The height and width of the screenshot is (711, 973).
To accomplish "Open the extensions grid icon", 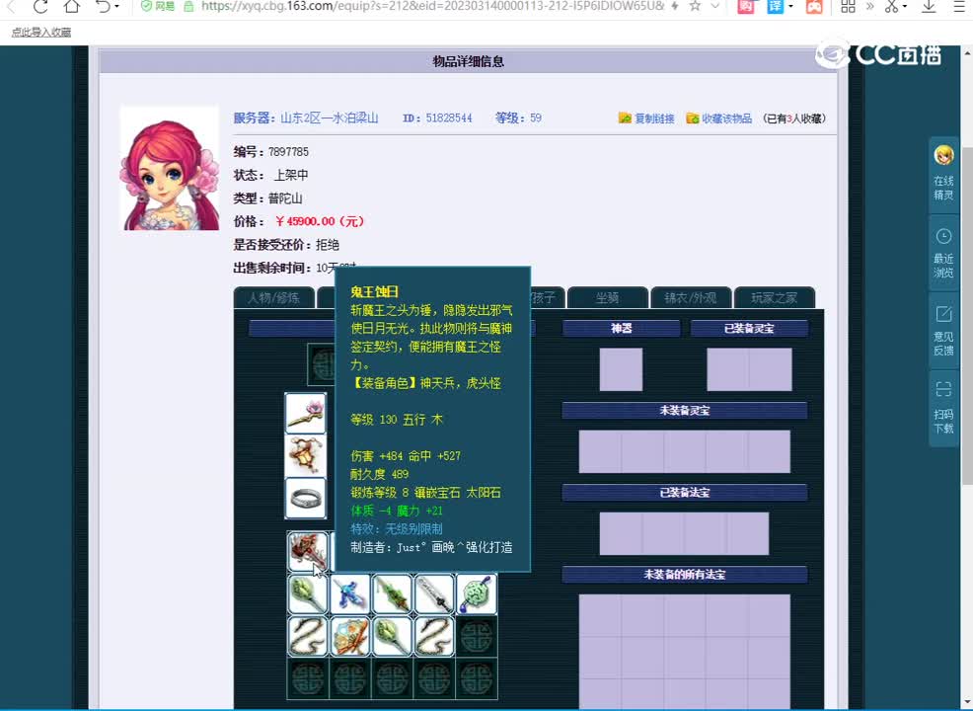I will (x=848, y=6).
